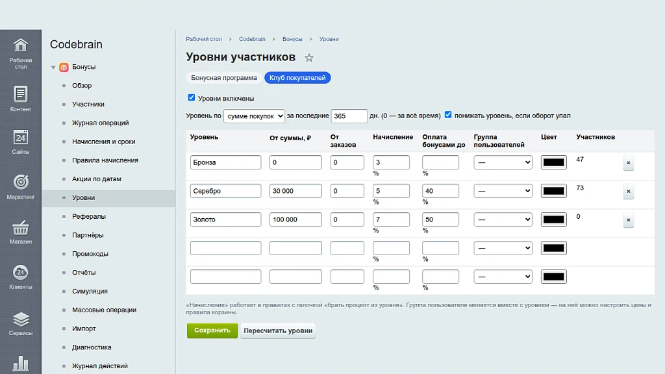Open user group dropdown in first empty row
665x374 pixels.
click(503, 248)
